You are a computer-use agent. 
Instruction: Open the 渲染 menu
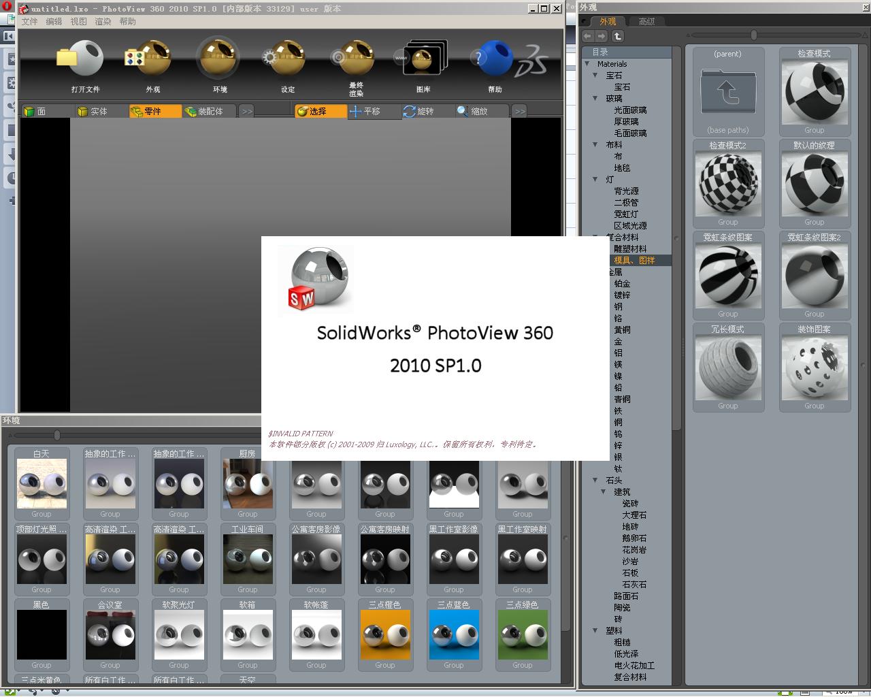point(103,21)
